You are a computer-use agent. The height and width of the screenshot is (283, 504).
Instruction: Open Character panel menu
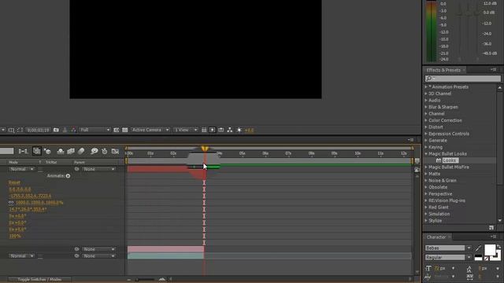click(x=494, y=237)
